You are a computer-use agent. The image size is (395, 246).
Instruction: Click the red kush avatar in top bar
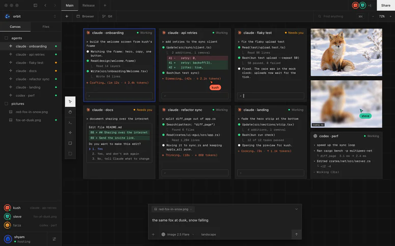tap(355, 5)
